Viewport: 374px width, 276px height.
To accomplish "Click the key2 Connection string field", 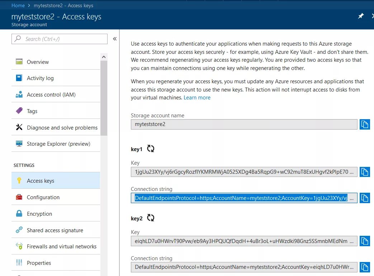I will point(244,267).
